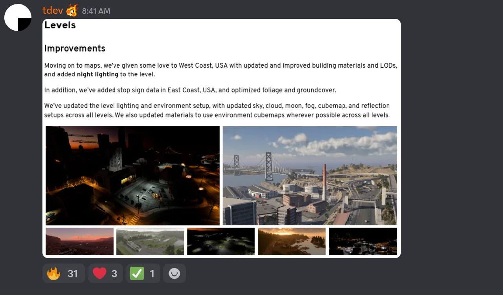Open the foggy race track thumbnail
The image size is (503, 295).
(x=150, y=241)
